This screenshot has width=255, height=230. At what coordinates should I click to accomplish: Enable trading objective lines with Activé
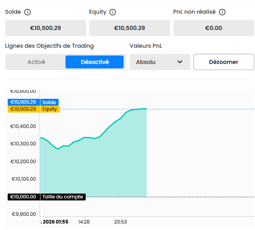[x=36, y=62]
